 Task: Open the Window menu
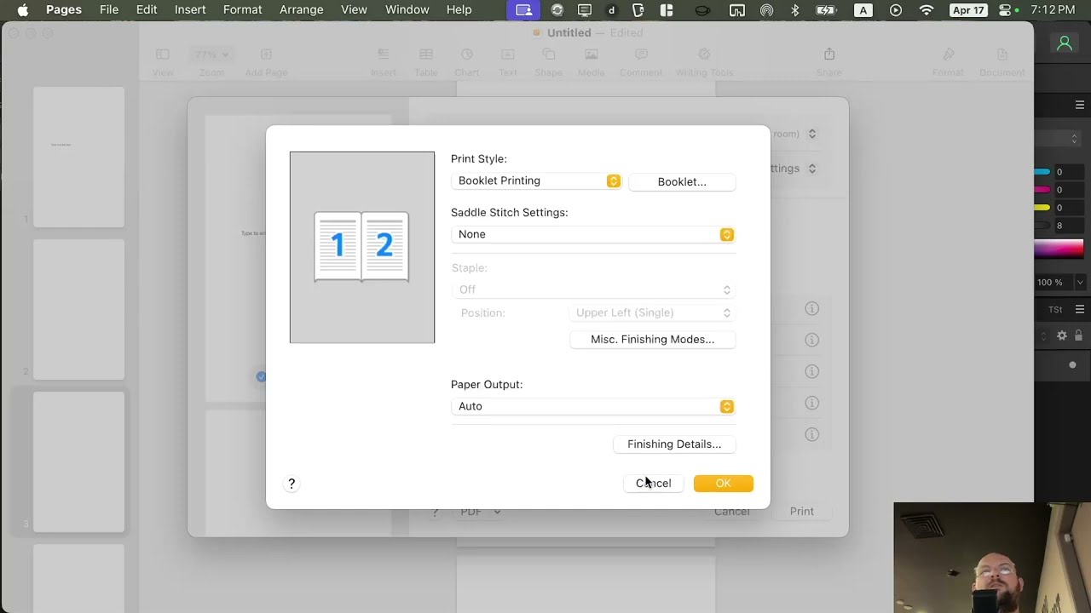[x=407, y=10]
